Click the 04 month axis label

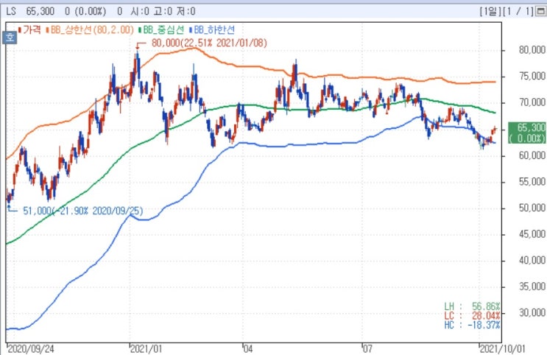[247, 348]
